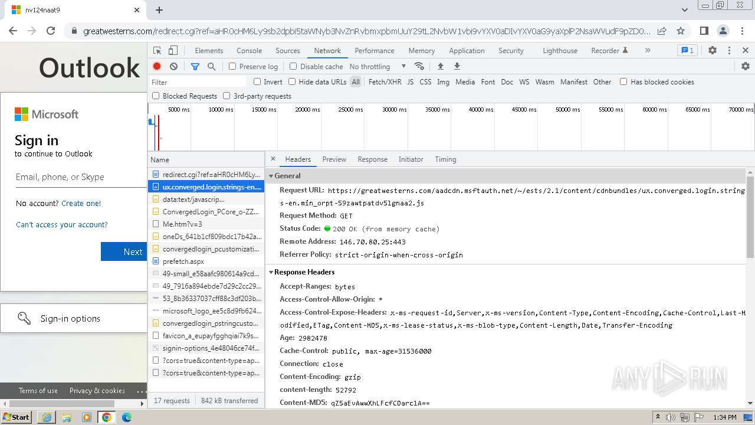Open Network settings gear icon
755x425 pixels.
746,66
